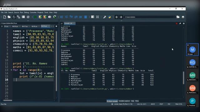Image resolution: width=200 pixels, height=112 pixels.
Task: Switch to the Help pane tab
Action: tap(132, 101)
